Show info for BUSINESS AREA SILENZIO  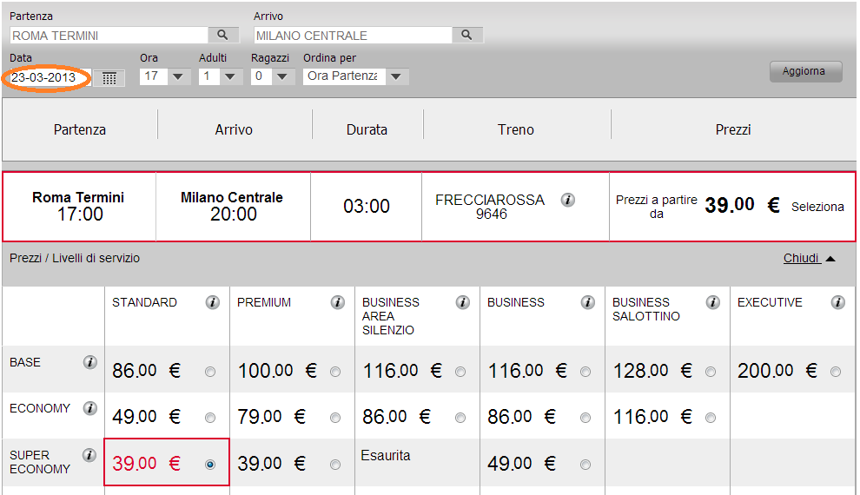point(462,302)
